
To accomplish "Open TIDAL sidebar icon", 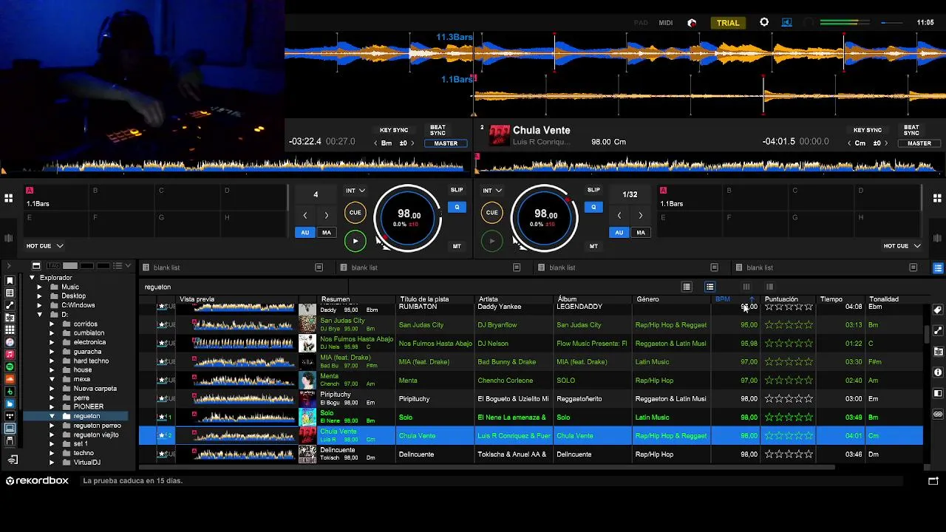I will [10, 416].
